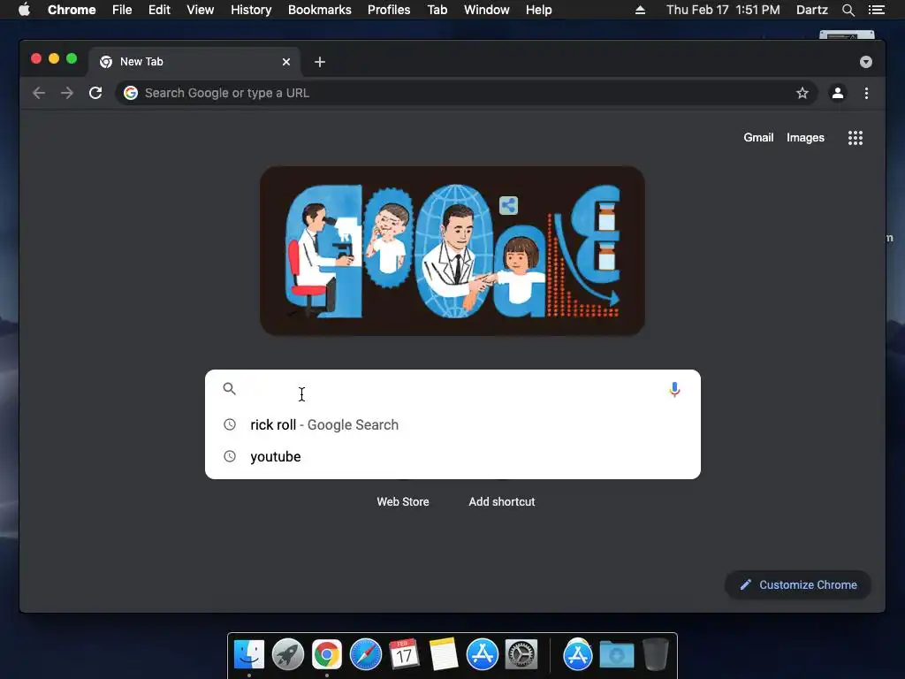The height and width of the screenshot is (679, 905).
Task: Open the File menu
Action: [122, 10]
